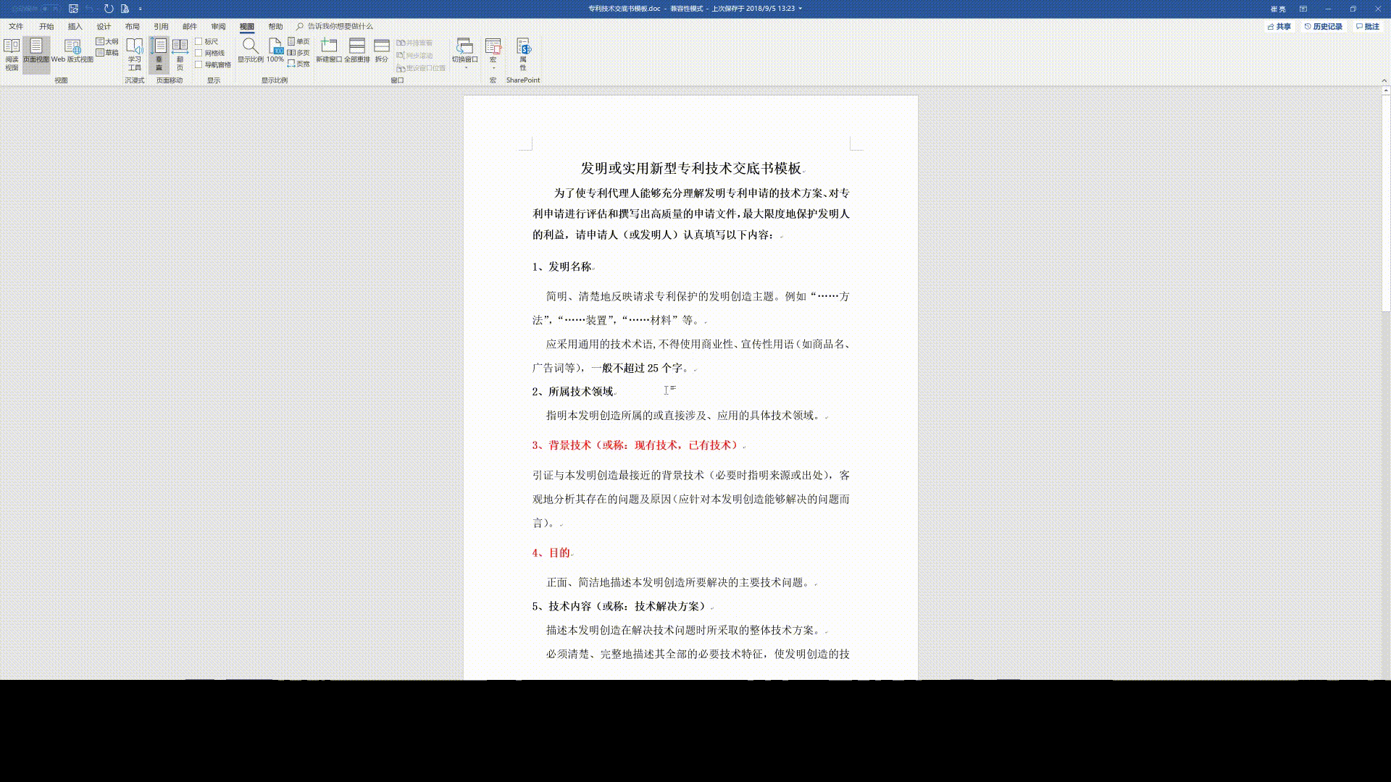Open the 插入 (Insert) ribbon tab
This screenshot has height=782, width=1391.
tap(75, 26)
